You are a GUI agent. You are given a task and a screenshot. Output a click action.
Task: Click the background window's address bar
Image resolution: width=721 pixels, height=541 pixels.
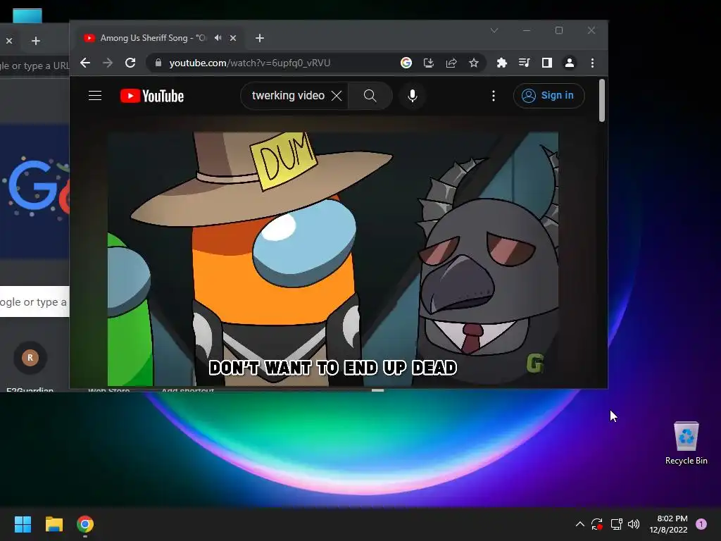(x=35, y=66)
